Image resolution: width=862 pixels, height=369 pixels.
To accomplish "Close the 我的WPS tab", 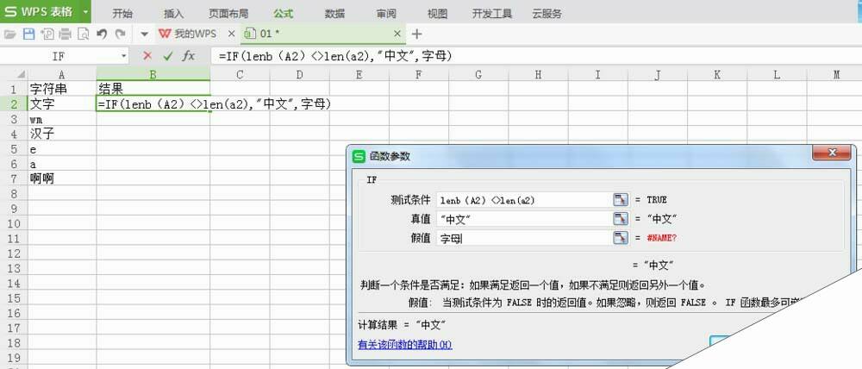I will click(230, 34).
